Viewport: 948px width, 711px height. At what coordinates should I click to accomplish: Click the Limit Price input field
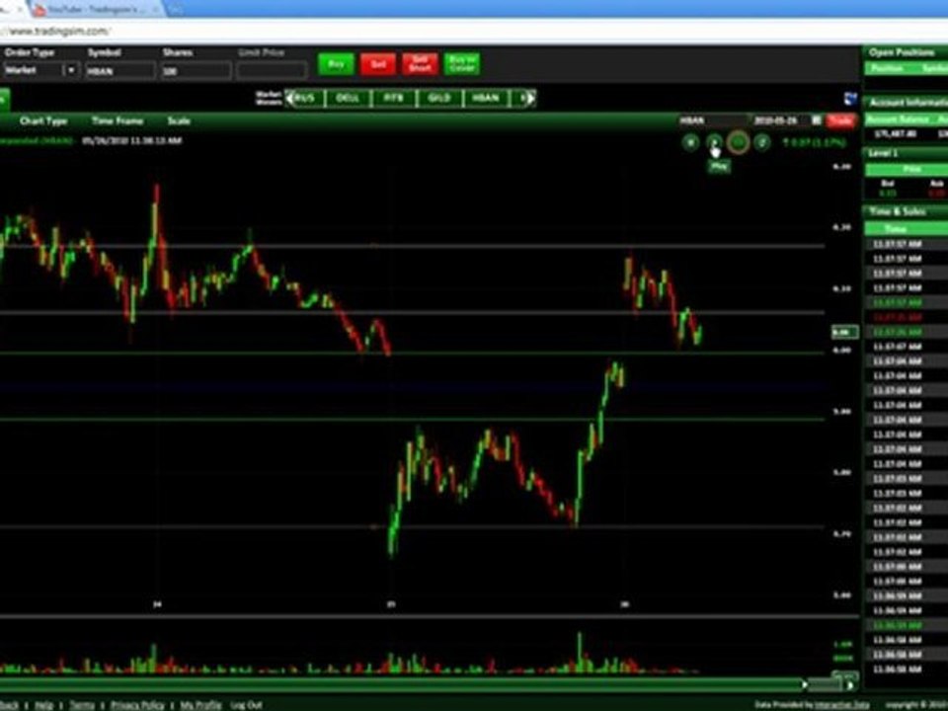(x=272, y=71)
